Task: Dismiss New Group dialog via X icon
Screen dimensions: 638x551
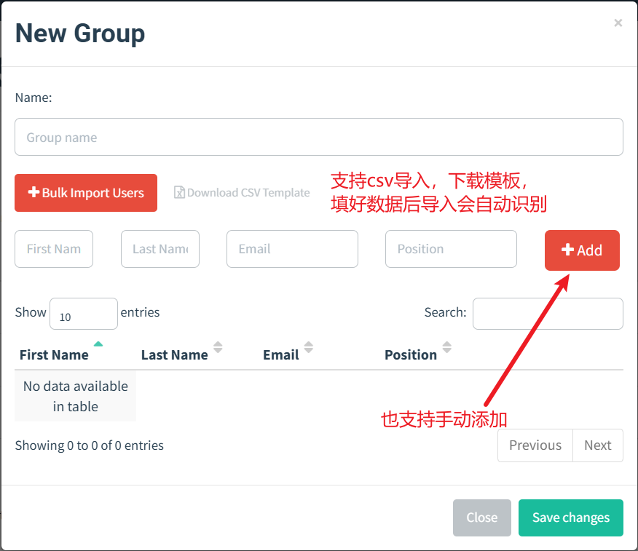Action: click(x=618, y=23)
